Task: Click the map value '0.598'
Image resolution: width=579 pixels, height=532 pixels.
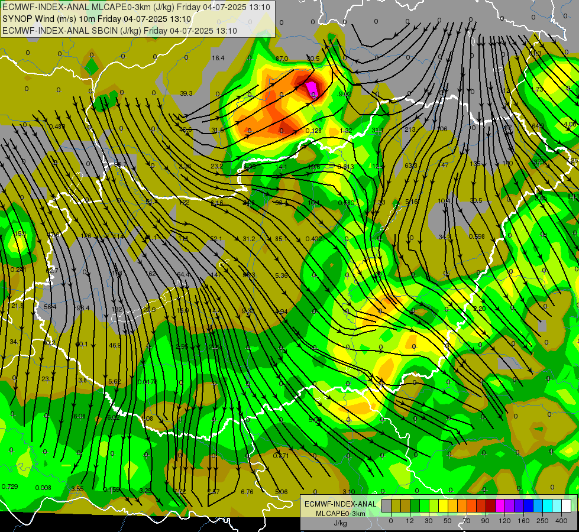Action: pyautogui.click(x=477, y=236)
